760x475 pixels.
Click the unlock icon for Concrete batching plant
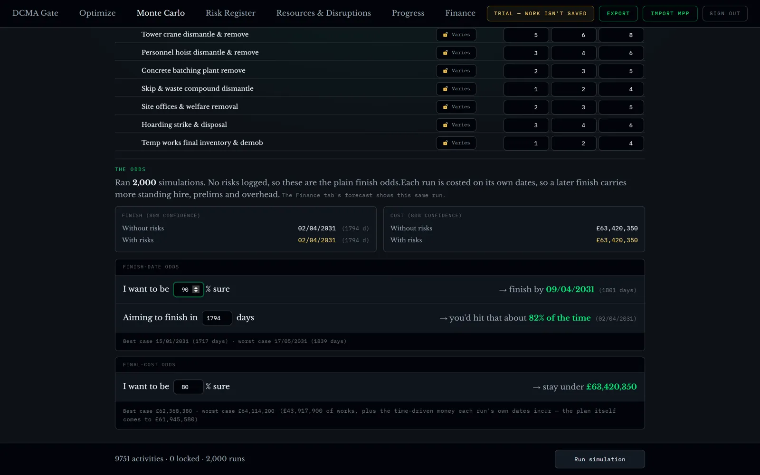(445, 71)
